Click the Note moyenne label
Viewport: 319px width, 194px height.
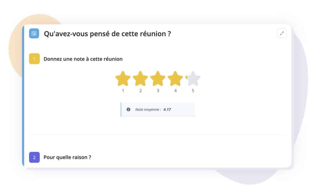click(148, 110)
